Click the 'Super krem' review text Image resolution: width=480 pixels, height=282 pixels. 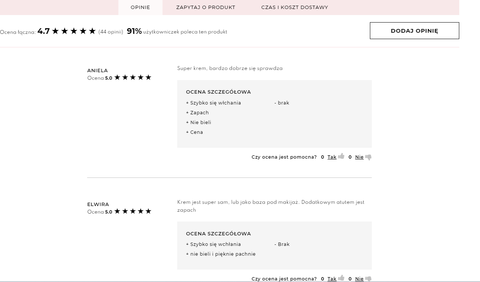[230, 68]
